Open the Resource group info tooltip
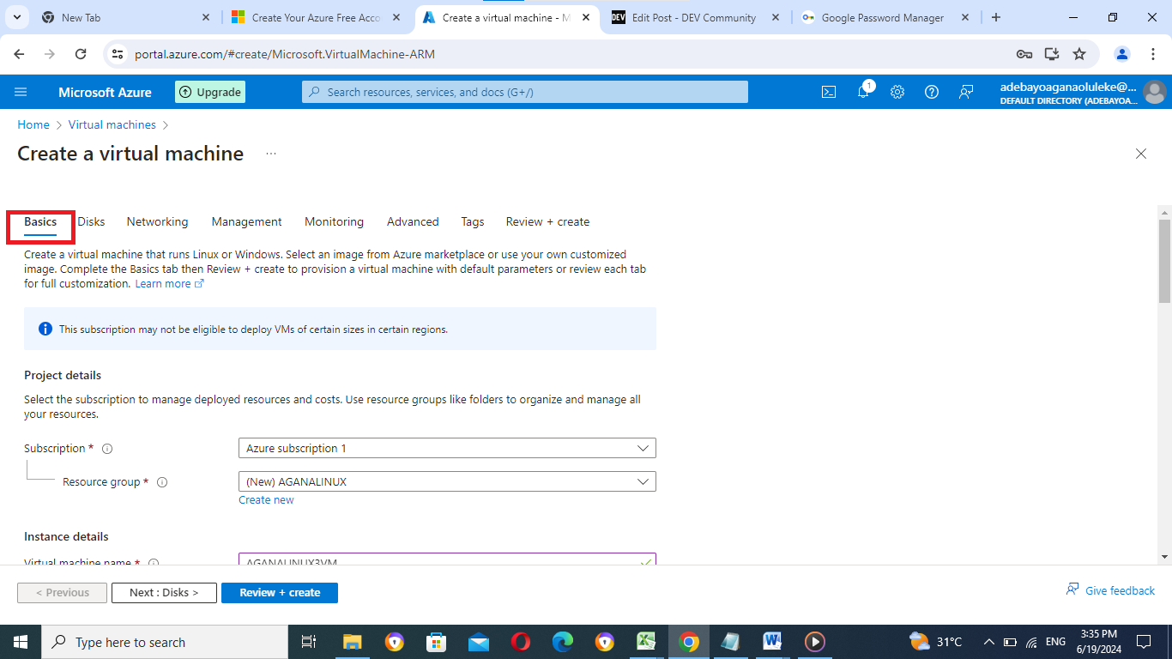Viewport: 1172px width, 659px height. [162, 481]
